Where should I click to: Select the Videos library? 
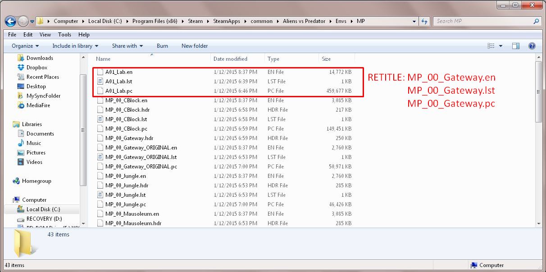click(x=34, y=162)
